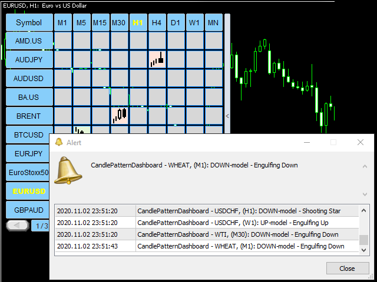
Task: Click the small bell icon in Alert title bar
Action: (59, 142)
